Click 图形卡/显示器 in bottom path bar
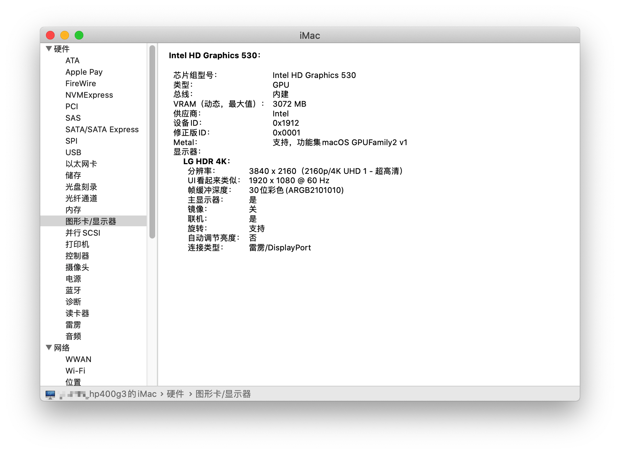The width and height of the screenshot is (620, 454). point(223,394)
